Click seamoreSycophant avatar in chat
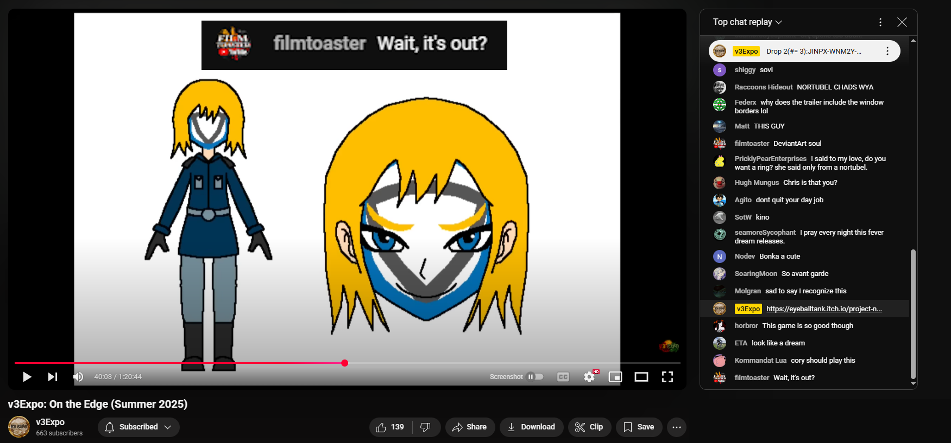Image resolution: width=951 pixels, height=443 pixels. coord(720,235)
